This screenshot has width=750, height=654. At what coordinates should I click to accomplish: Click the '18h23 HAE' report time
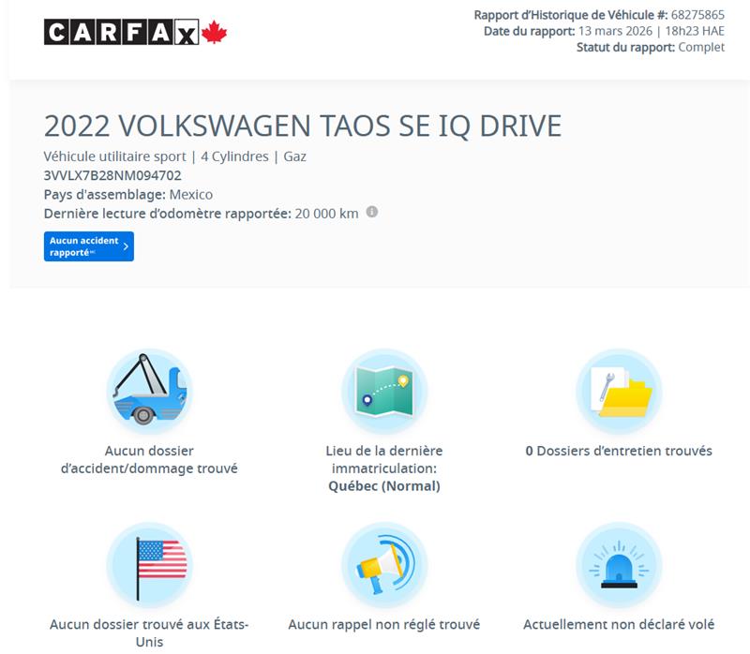(695, 31)
